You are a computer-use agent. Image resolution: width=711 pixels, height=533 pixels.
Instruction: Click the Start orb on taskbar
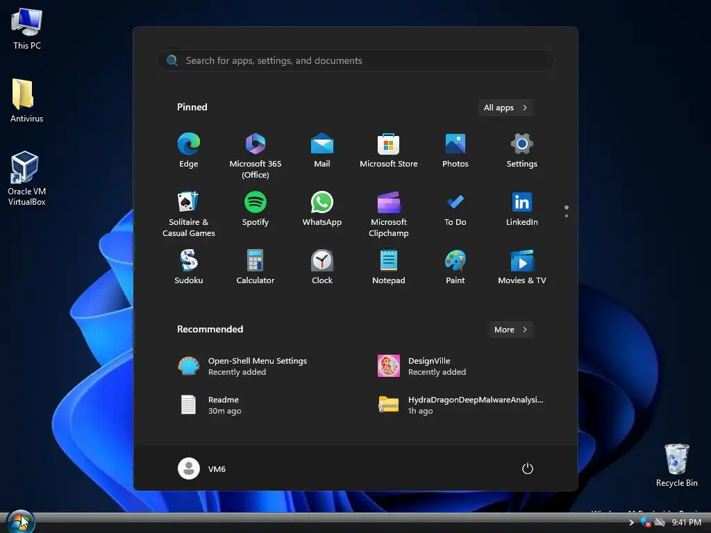click(x=20, y=522)
